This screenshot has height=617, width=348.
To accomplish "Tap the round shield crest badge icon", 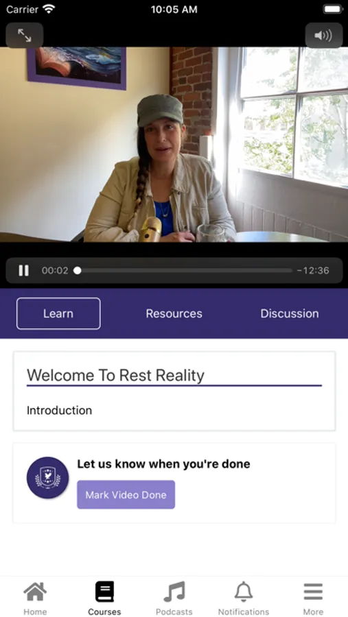I will click(x=47, y=478).
